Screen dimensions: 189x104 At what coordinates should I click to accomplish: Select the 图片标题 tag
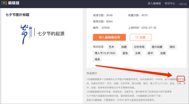point(157,47)
